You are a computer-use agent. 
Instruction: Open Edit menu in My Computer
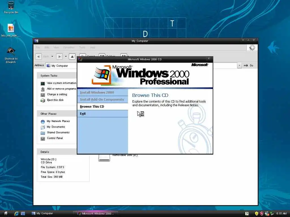pyautogui.click(x=47, y=47)
